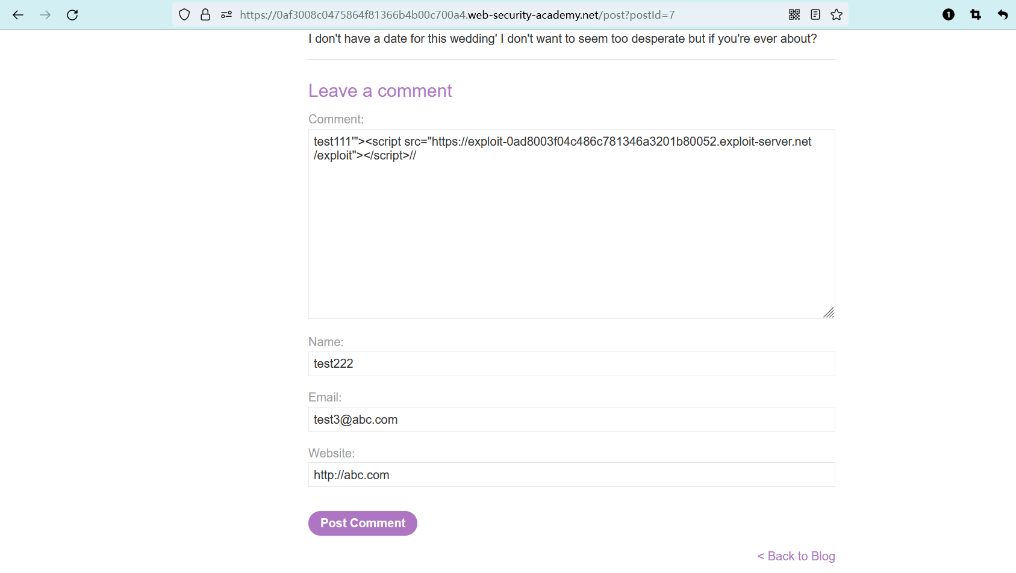
Task: Click inside the Comment text area
Action: 572,224
